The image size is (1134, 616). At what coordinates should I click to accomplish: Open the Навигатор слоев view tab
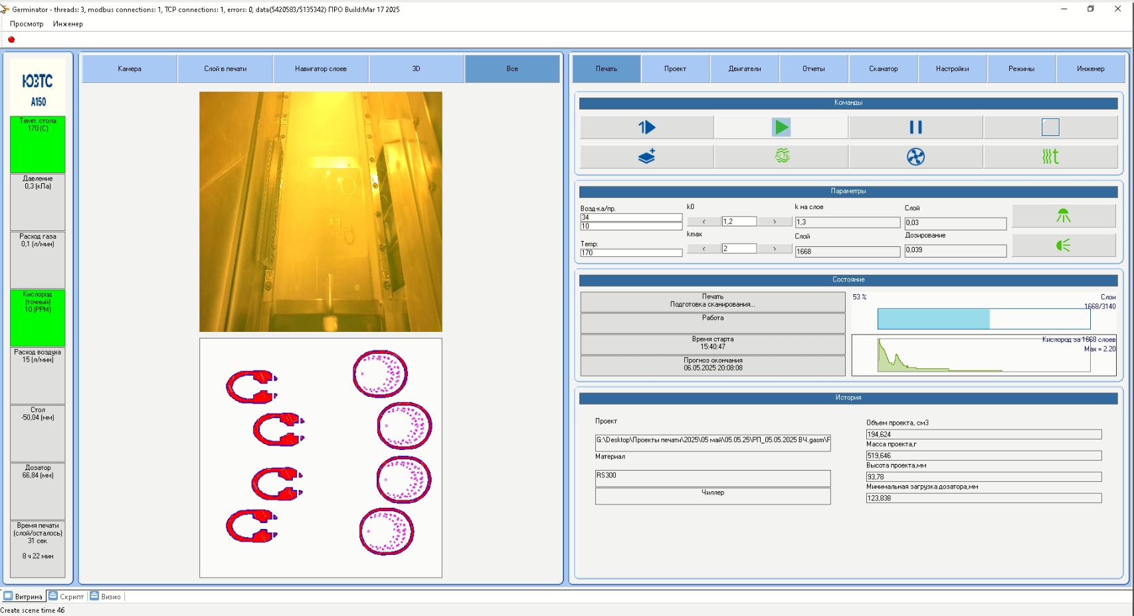point(321,69)
